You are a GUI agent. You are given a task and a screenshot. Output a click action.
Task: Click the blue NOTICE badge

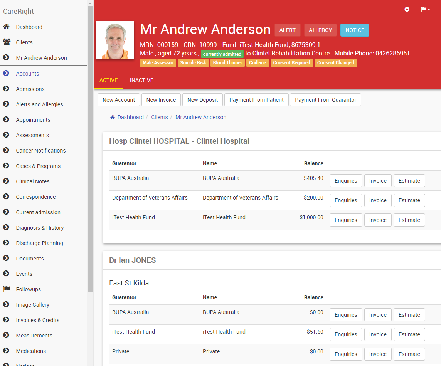click(x=355, y=30)
